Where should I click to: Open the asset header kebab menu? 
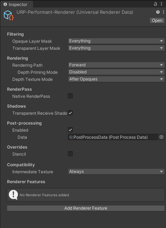click(x=164, y=12)
